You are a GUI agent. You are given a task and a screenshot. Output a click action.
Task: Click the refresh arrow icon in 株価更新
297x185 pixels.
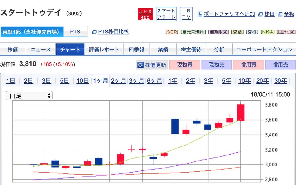141,65
